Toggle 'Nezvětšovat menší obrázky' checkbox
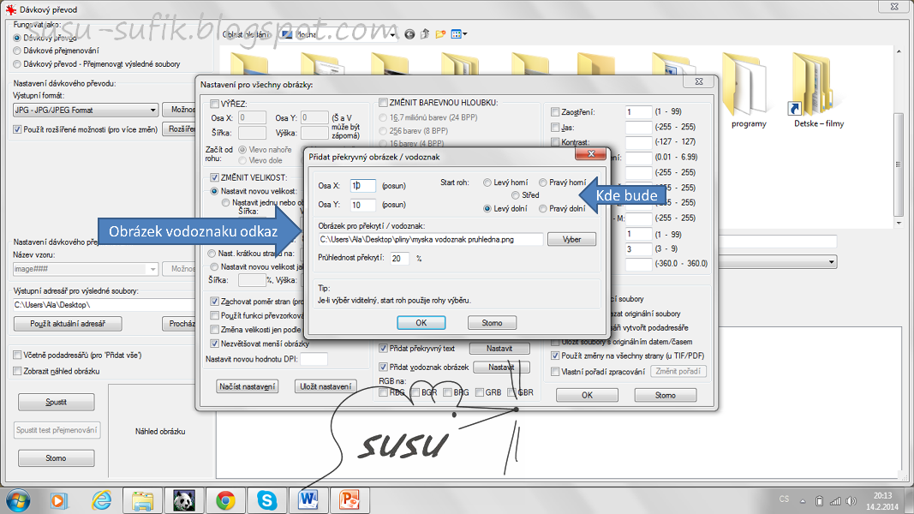The image size is (914, 514). (214, 344)
